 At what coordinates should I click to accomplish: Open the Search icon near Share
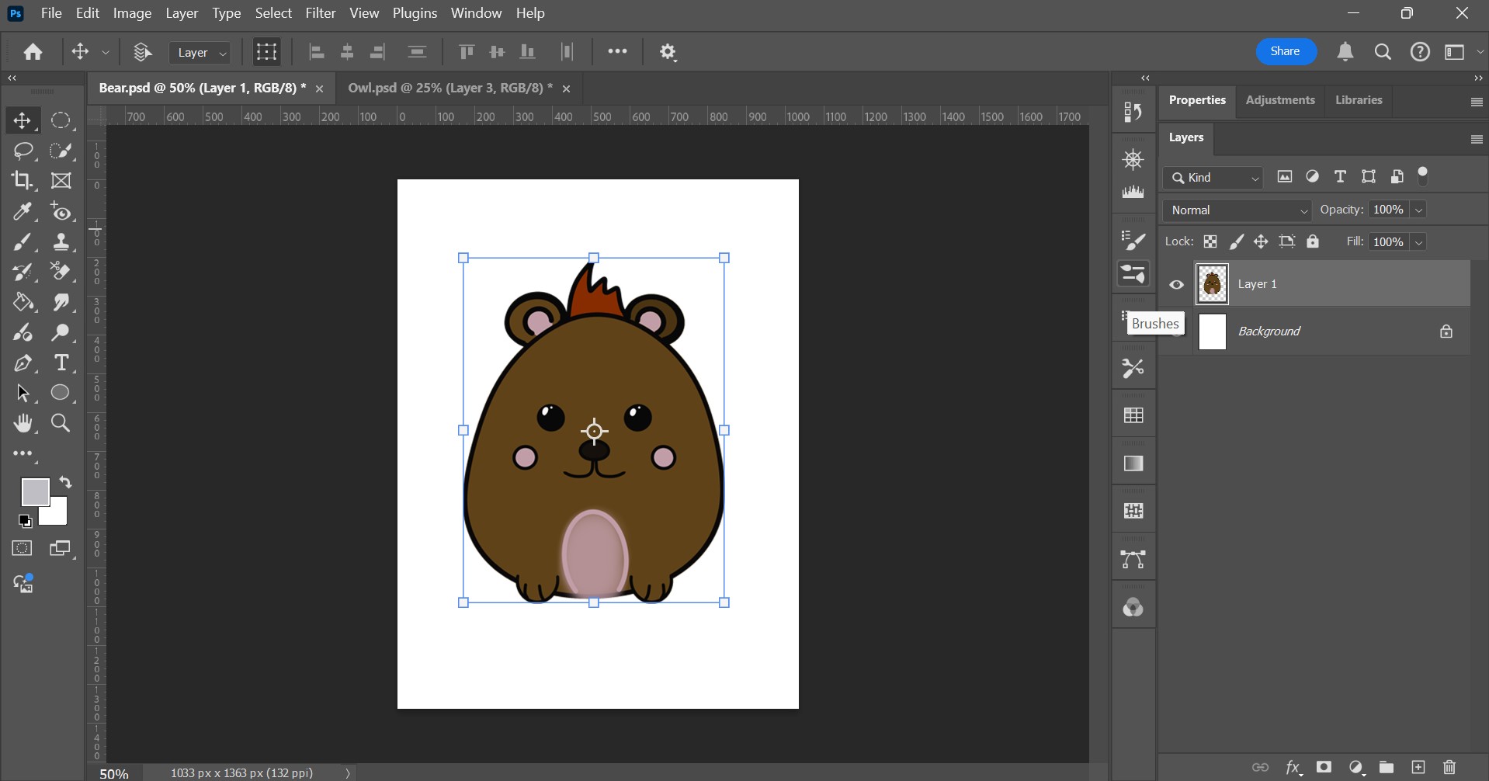click(1383, 52)
